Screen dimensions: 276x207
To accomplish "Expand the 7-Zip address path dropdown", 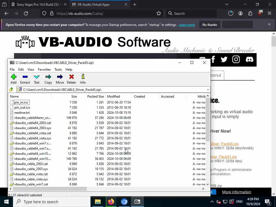I will click(208, 90).
